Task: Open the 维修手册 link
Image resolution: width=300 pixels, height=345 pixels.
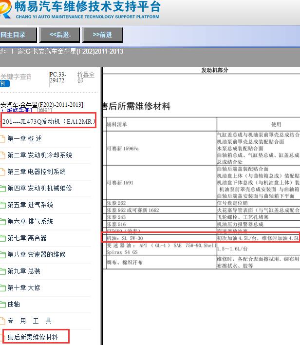Action: click(x=19, y=111)
